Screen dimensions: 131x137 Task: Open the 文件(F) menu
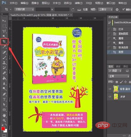point(13,3)
